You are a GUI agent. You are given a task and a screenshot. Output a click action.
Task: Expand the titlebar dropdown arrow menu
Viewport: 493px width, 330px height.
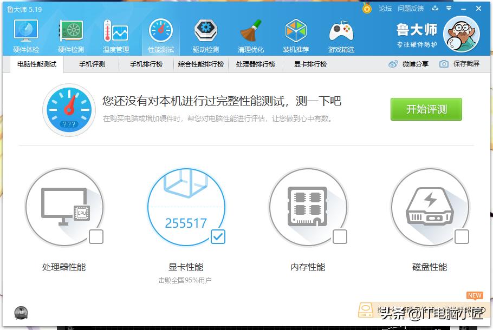pos(447,9)
